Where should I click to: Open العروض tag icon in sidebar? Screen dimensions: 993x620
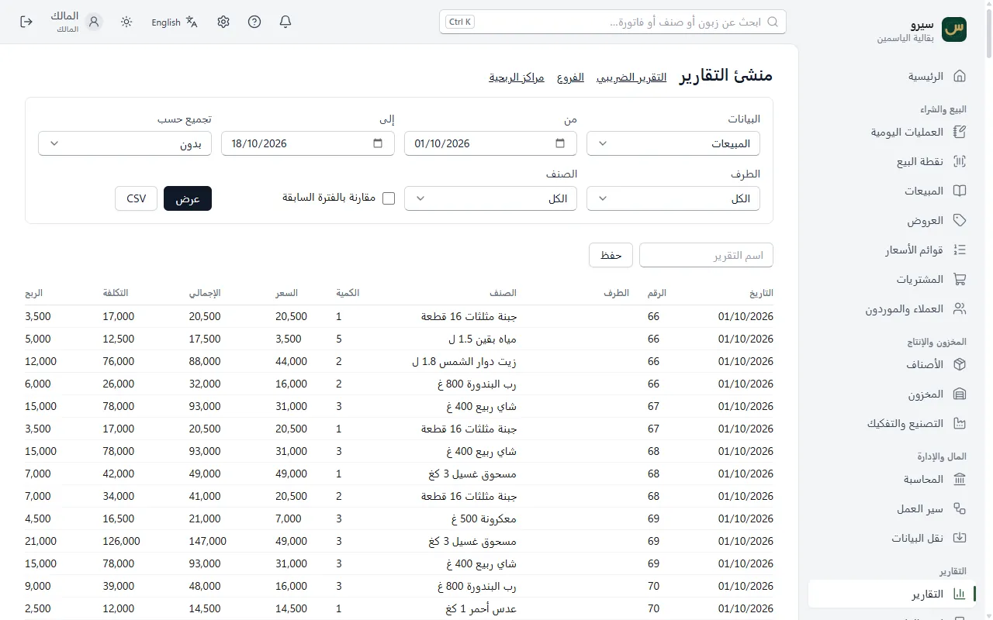[x=960, y=220]
